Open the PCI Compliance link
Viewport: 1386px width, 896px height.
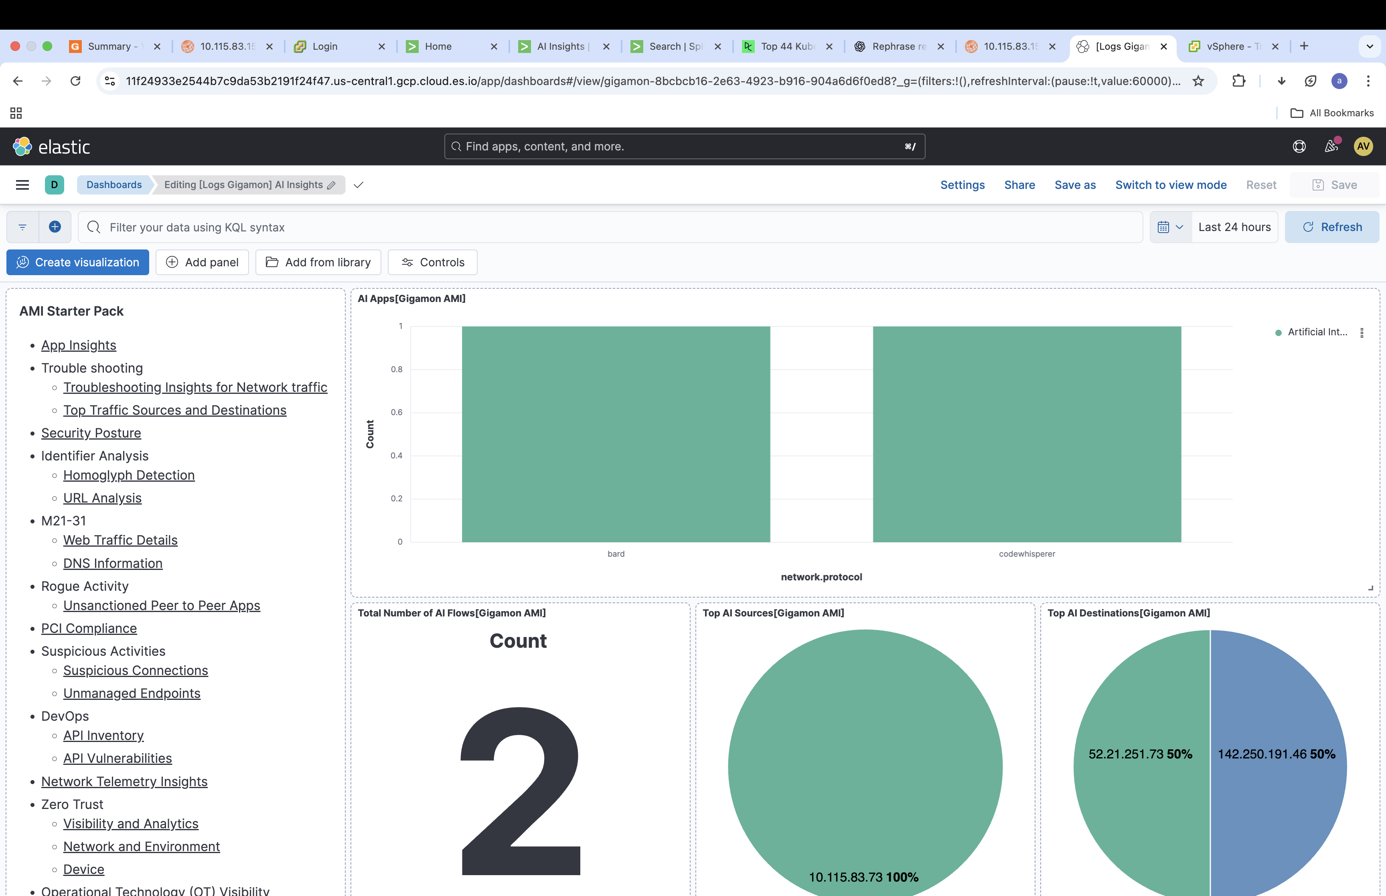pyautogui.click(x=89, y=628)
